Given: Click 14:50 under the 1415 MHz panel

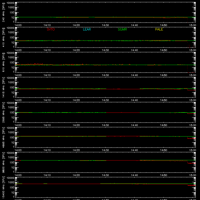Looking at the screenshot, I should tap(163, 100).
